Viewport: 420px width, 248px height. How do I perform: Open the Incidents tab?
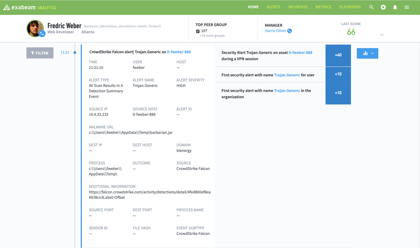tap(298, 7)
